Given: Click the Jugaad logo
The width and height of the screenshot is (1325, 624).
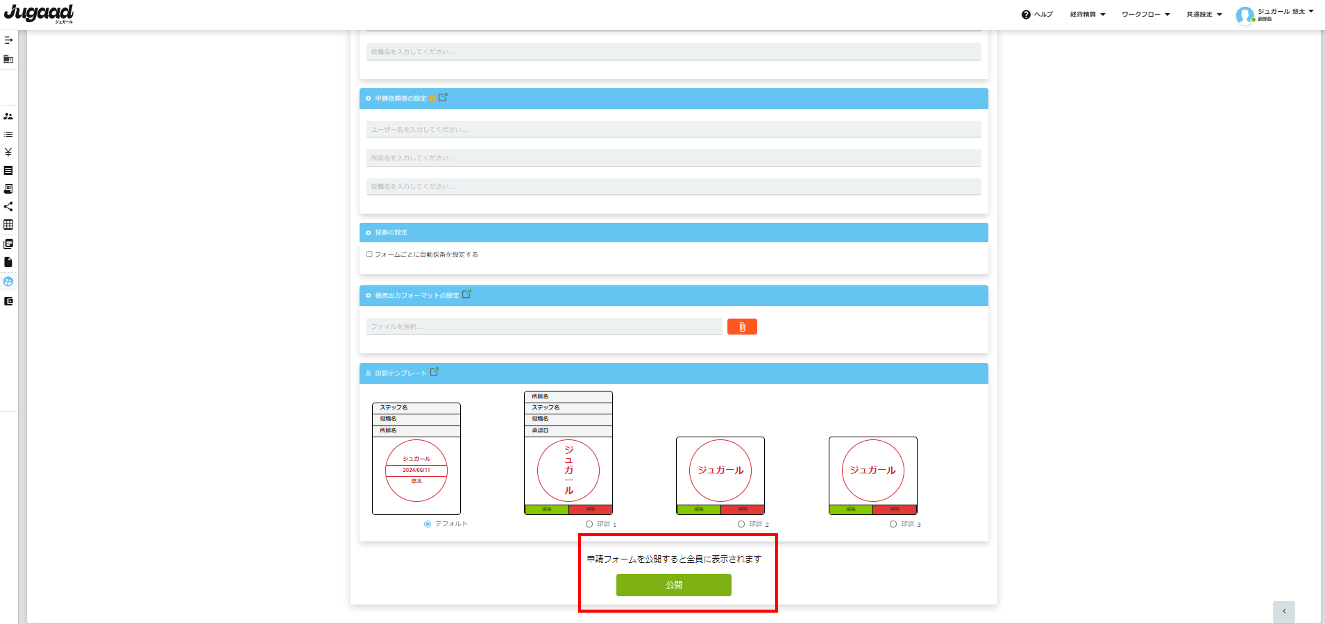Looking at the screenshot, I should click(x=39, y=13).
